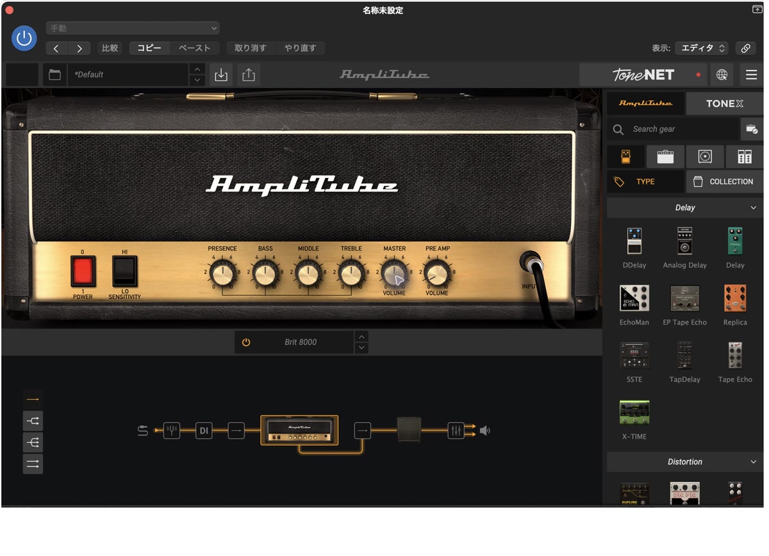Click the globe web icon
This screenshot has height=556, width=769.
tap(722, 75)
